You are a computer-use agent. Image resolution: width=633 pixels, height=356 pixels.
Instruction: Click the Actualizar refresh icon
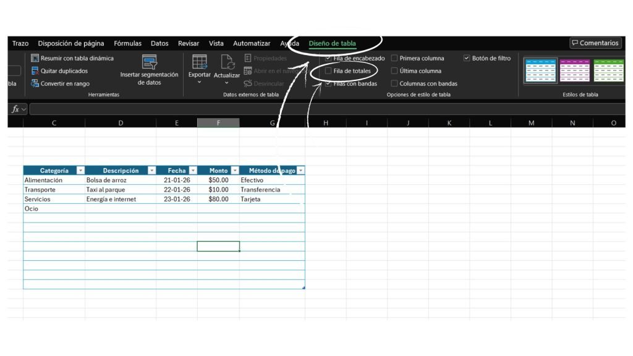227,62
